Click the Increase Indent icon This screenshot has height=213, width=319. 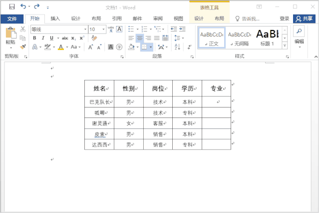coord(182,29)
